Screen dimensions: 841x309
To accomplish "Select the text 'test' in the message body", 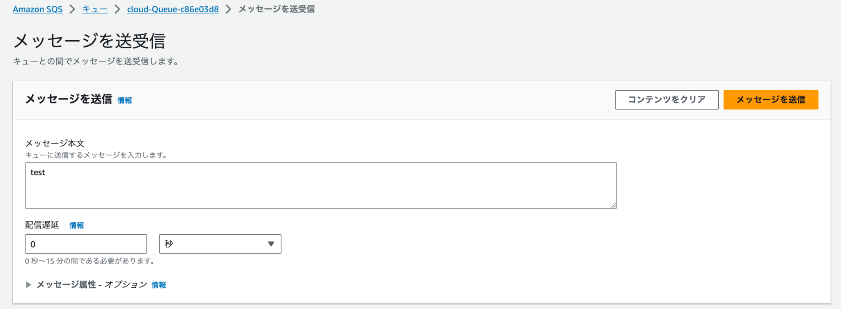I will click(x=37, y=172).
